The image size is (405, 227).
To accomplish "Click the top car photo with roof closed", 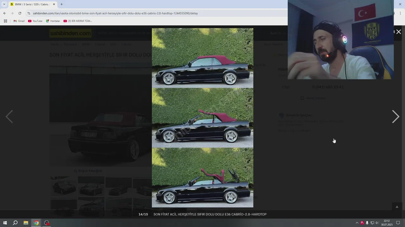I will click(x=202, y=58).
